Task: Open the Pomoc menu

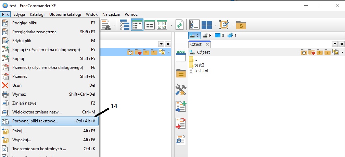Action: (131, 14)
